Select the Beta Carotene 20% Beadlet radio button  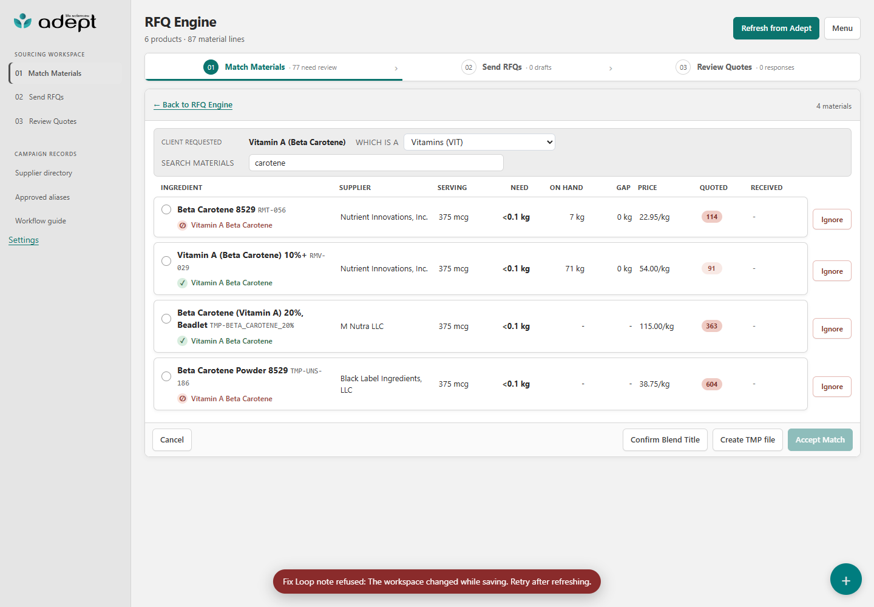[x=166, y=319]
